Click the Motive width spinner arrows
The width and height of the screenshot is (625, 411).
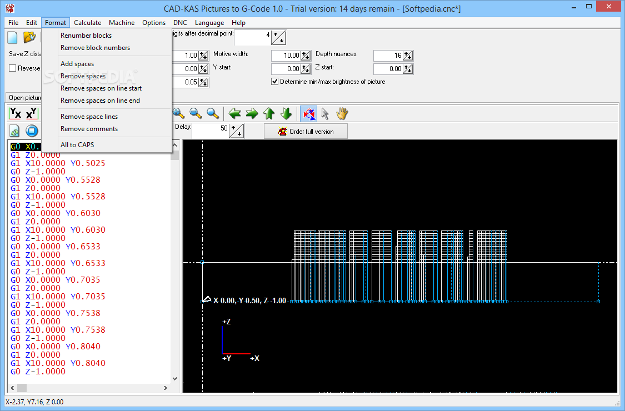(x=306, y=56)
